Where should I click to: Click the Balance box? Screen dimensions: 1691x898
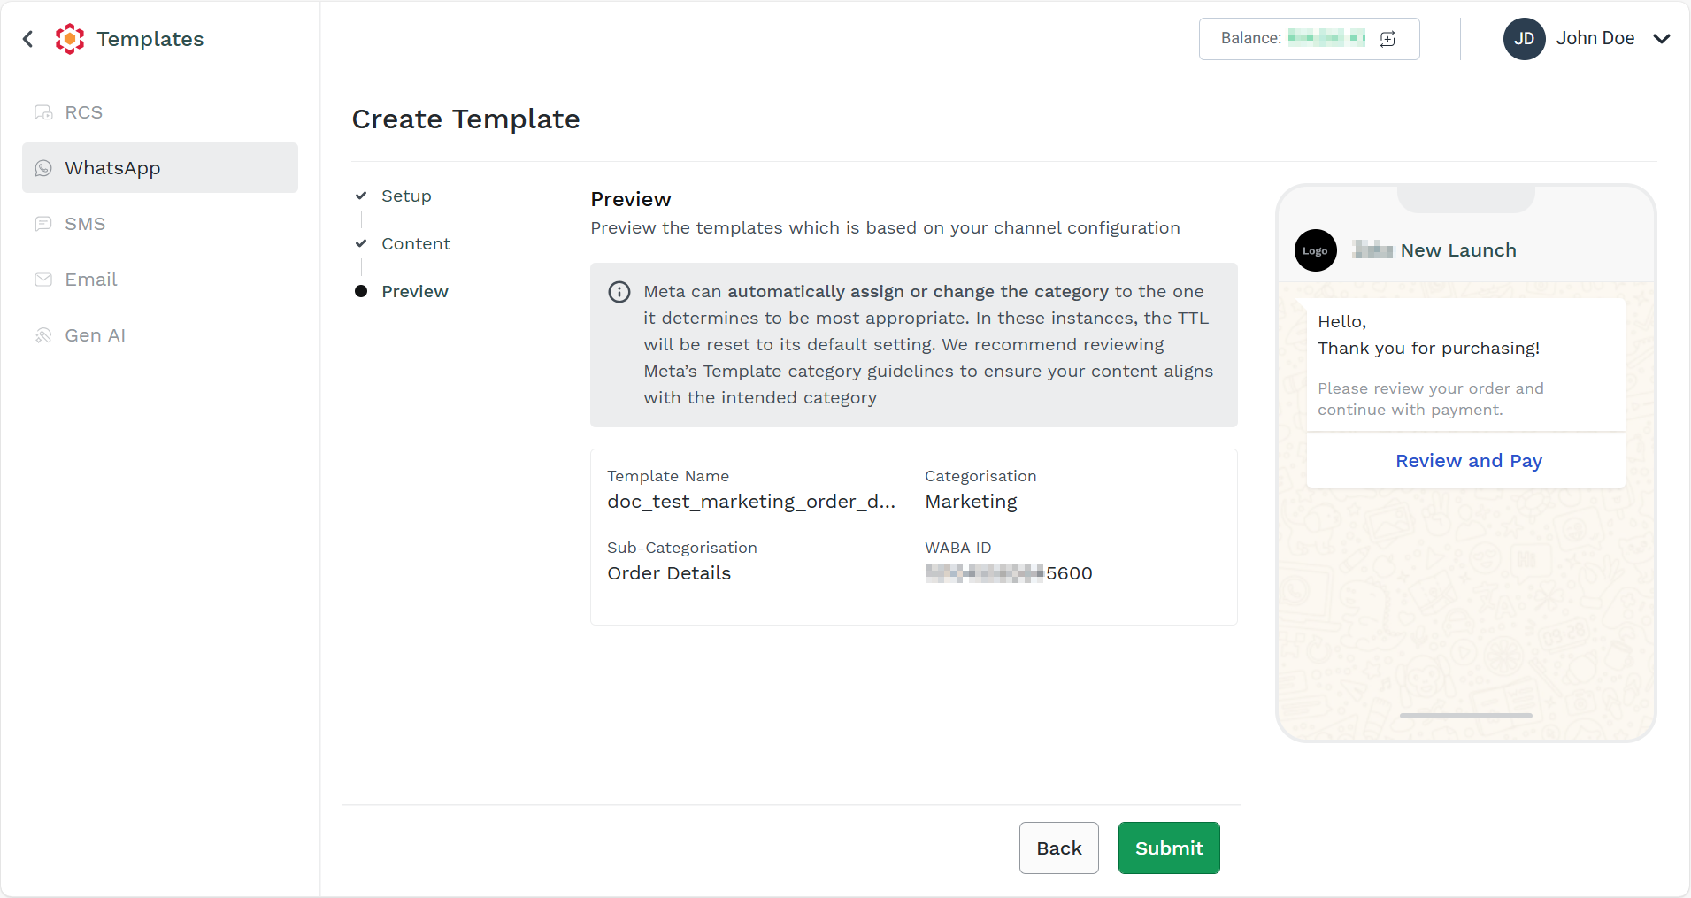coord(1309,39)
